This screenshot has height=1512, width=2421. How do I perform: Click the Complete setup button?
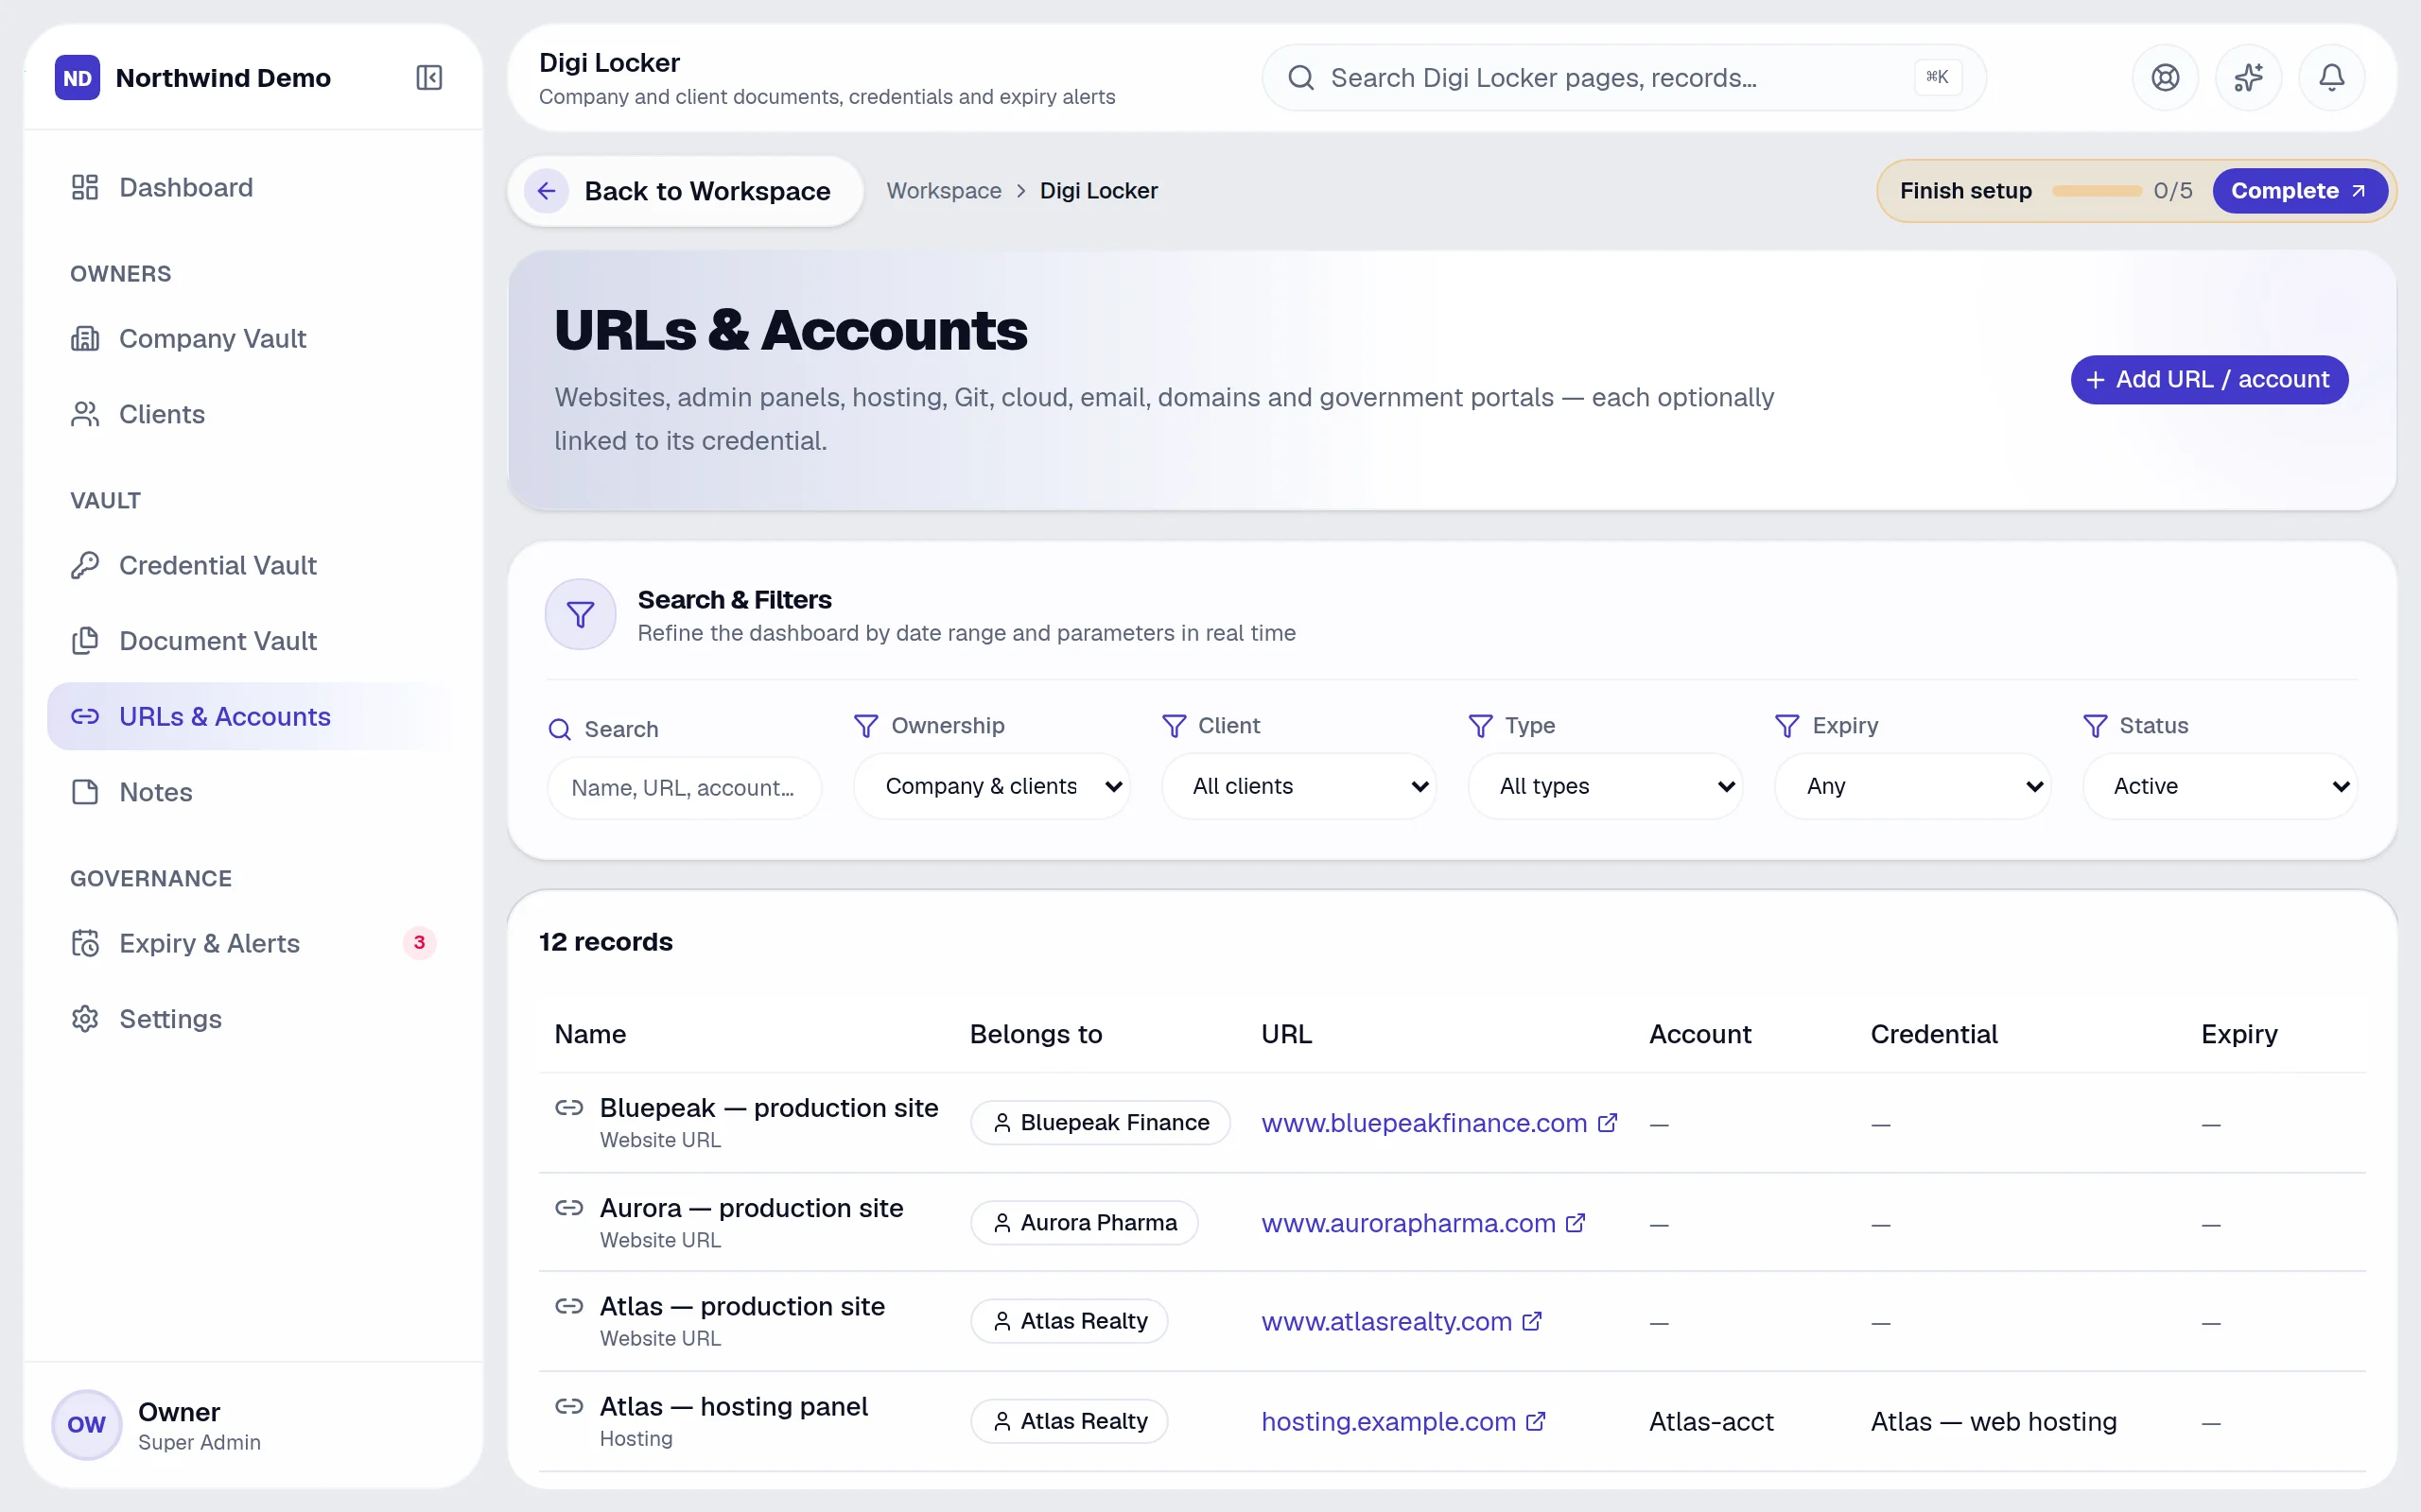(2299, 191)
